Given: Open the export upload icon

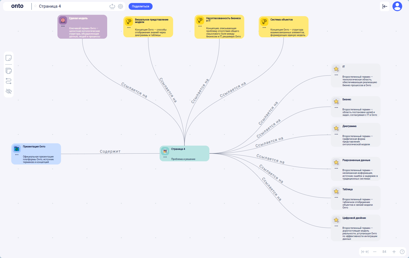Looking at the screenshot, I should pos(112,6).
